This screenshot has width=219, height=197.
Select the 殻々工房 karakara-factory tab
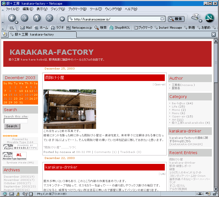(43, 34)
